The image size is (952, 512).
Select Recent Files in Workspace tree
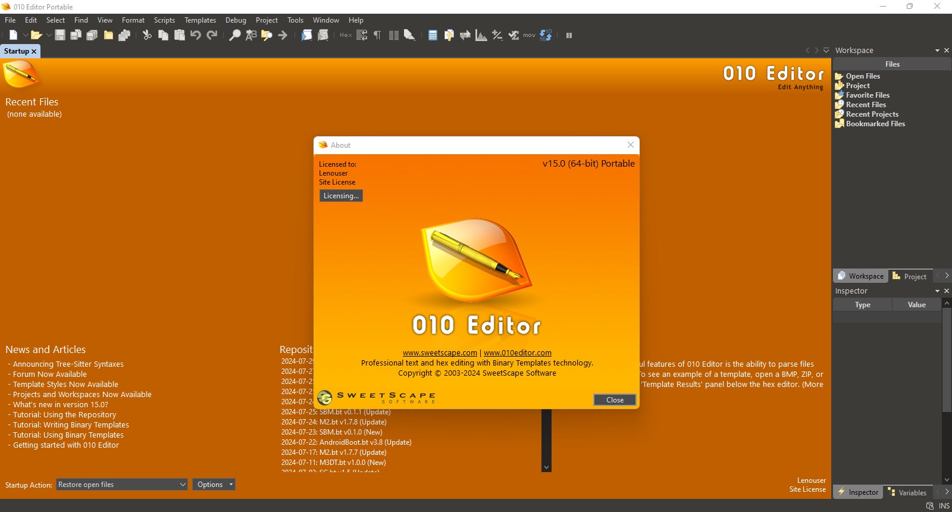click(x=866, y=105)
